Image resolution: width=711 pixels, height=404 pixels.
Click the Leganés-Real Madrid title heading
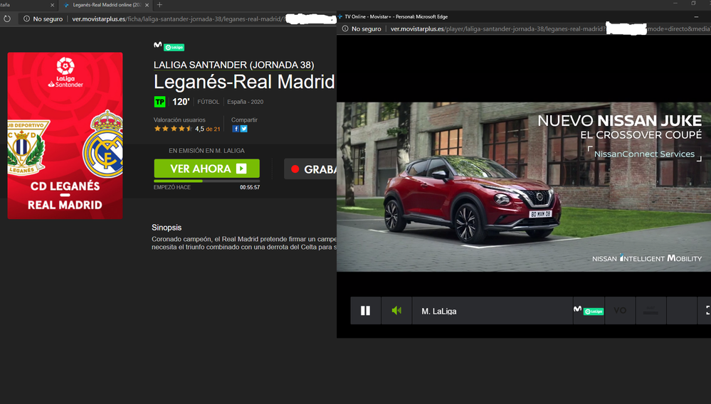click(x=244, y=82)
